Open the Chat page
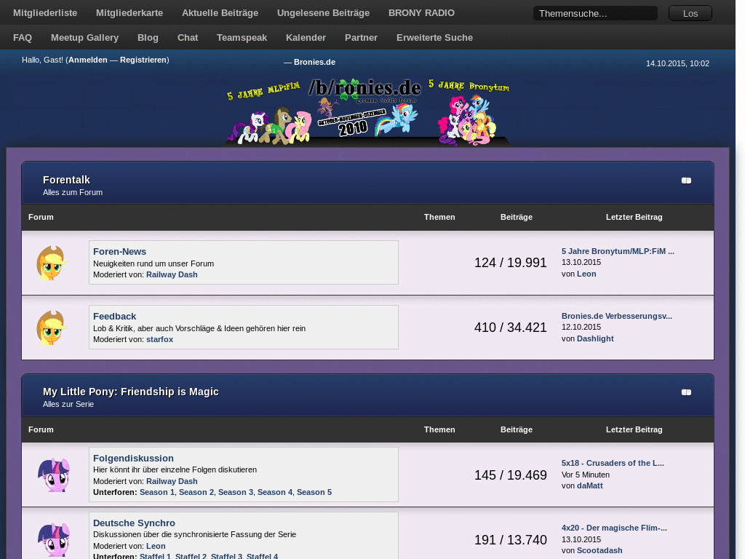The image size is (745, 559). click(188, 38)
